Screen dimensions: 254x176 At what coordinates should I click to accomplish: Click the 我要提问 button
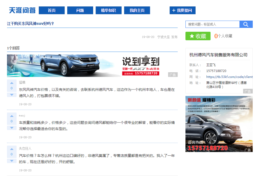tap(183, 10)
